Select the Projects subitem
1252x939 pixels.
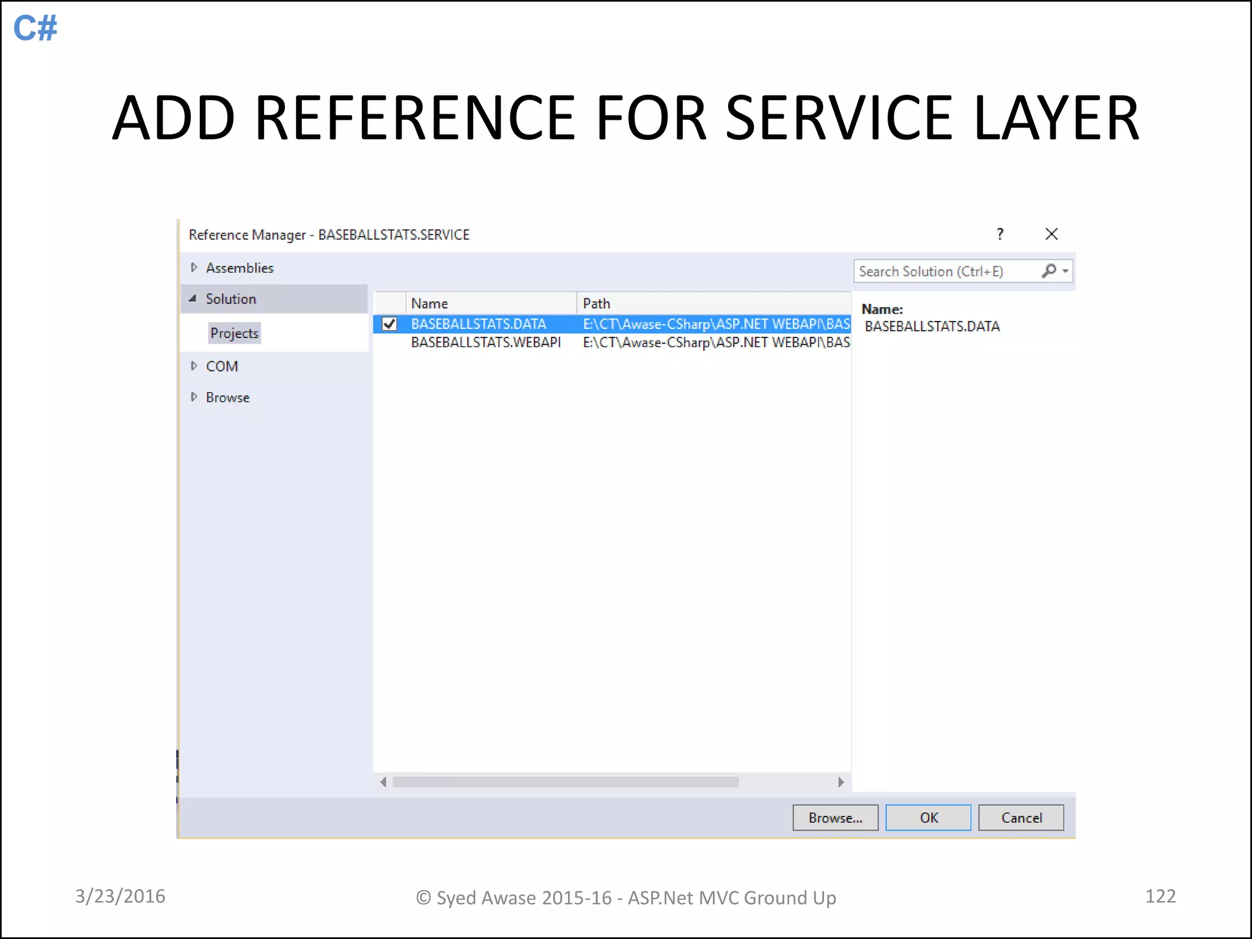click(235, 333)
